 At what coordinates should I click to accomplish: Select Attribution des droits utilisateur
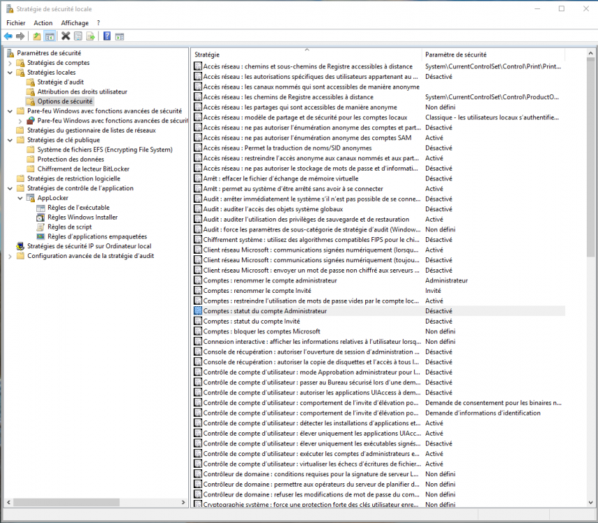point(82,91)
